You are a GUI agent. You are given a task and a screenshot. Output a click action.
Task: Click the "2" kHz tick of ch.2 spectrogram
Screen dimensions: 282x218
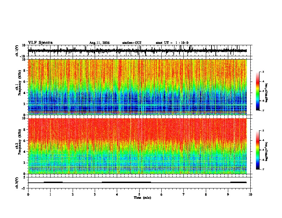pyautogui.click(x=25, y=163)
